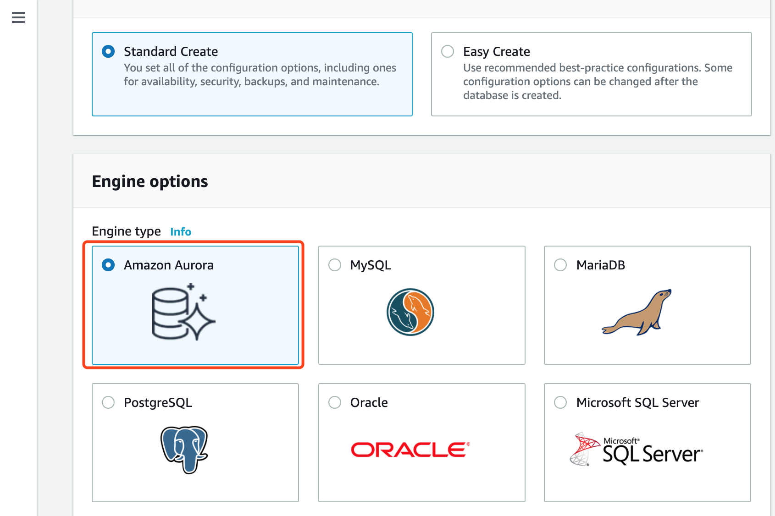775x516 pixels.
Task: Select the Standard Create radio button
Action: (108, 51)
